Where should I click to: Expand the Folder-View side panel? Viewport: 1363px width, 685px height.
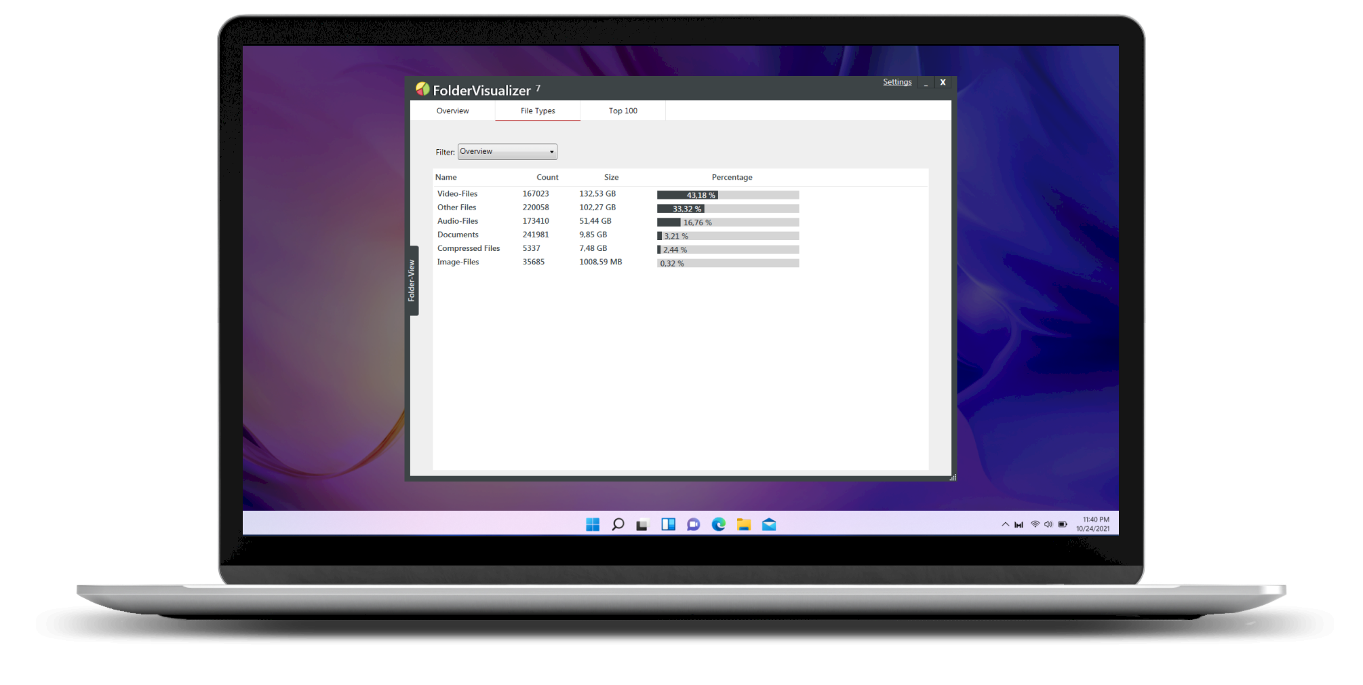tap(412, 281)
